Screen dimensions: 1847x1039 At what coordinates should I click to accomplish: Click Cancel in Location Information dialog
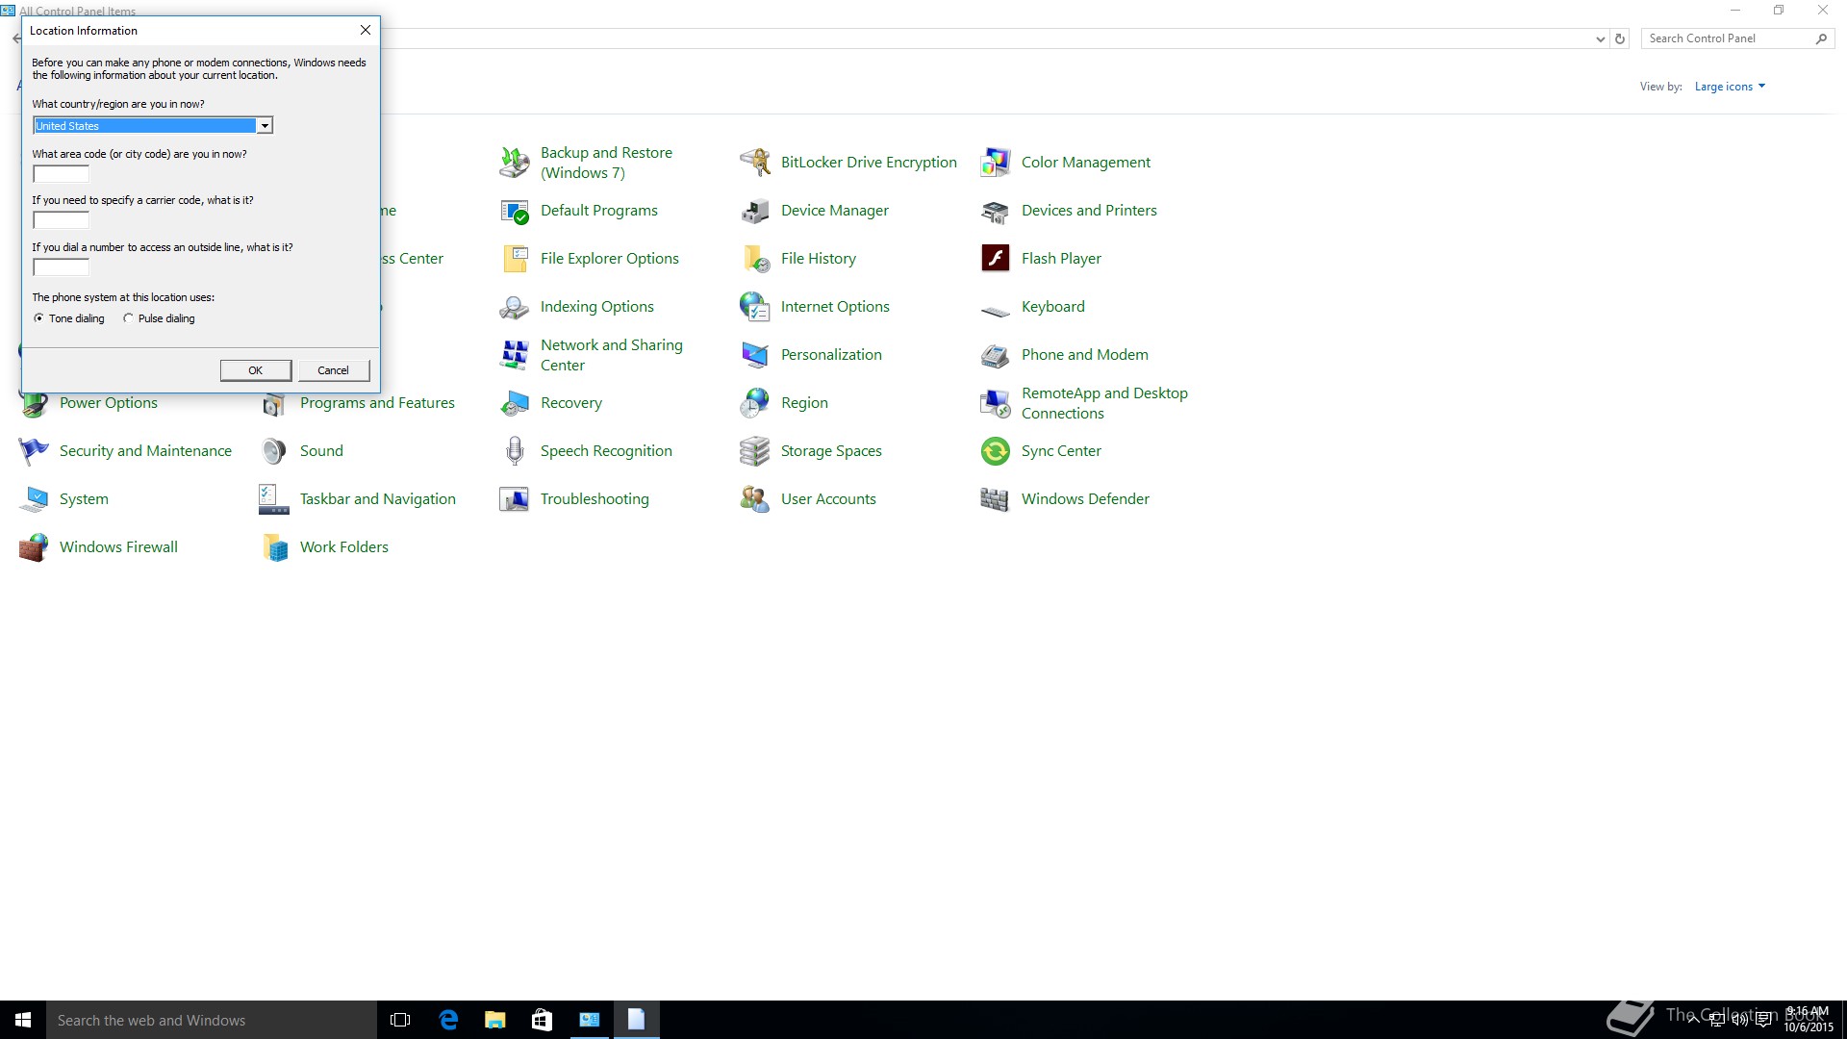point(333,370)
